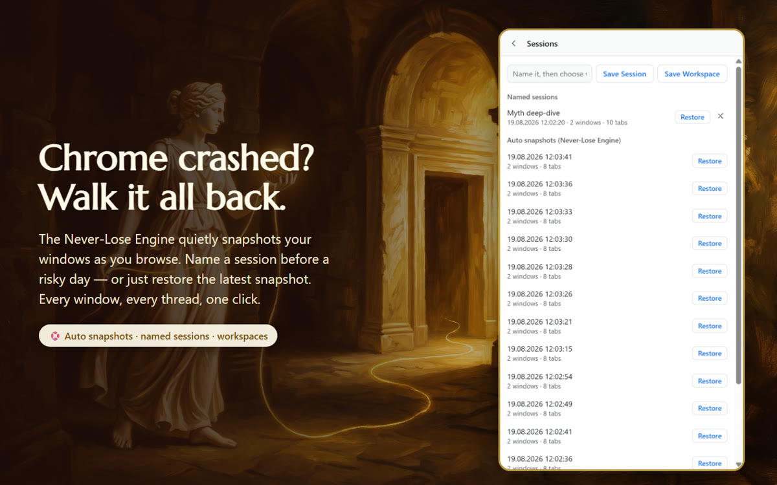
Task: Click the 19.08.2026 12:02:54 timestamp
Action: click(539, 377)
